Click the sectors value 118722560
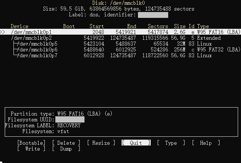Screen dimensions: 241x163 point(155,55)
